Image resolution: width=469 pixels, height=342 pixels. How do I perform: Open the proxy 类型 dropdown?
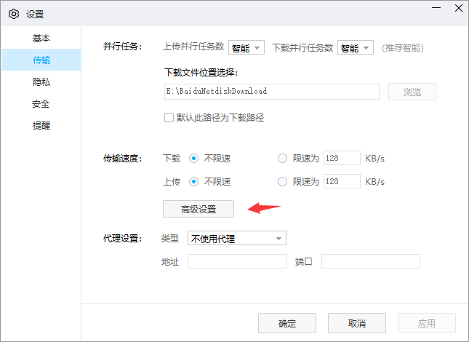coord(236,239)
